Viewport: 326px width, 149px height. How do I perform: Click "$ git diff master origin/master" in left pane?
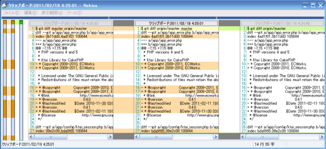point(61,29)
